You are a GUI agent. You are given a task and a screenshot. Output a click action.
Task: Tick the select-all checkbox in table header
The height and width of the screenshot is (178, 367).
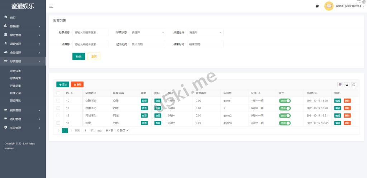point(58,93)
